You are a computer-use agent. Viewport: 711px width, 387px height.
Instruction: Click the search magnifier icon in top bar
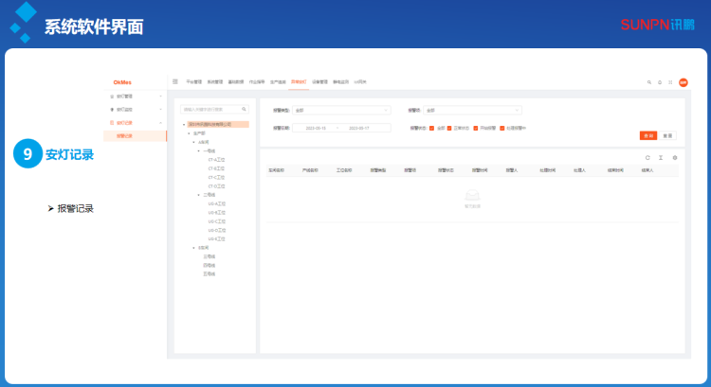648,82
